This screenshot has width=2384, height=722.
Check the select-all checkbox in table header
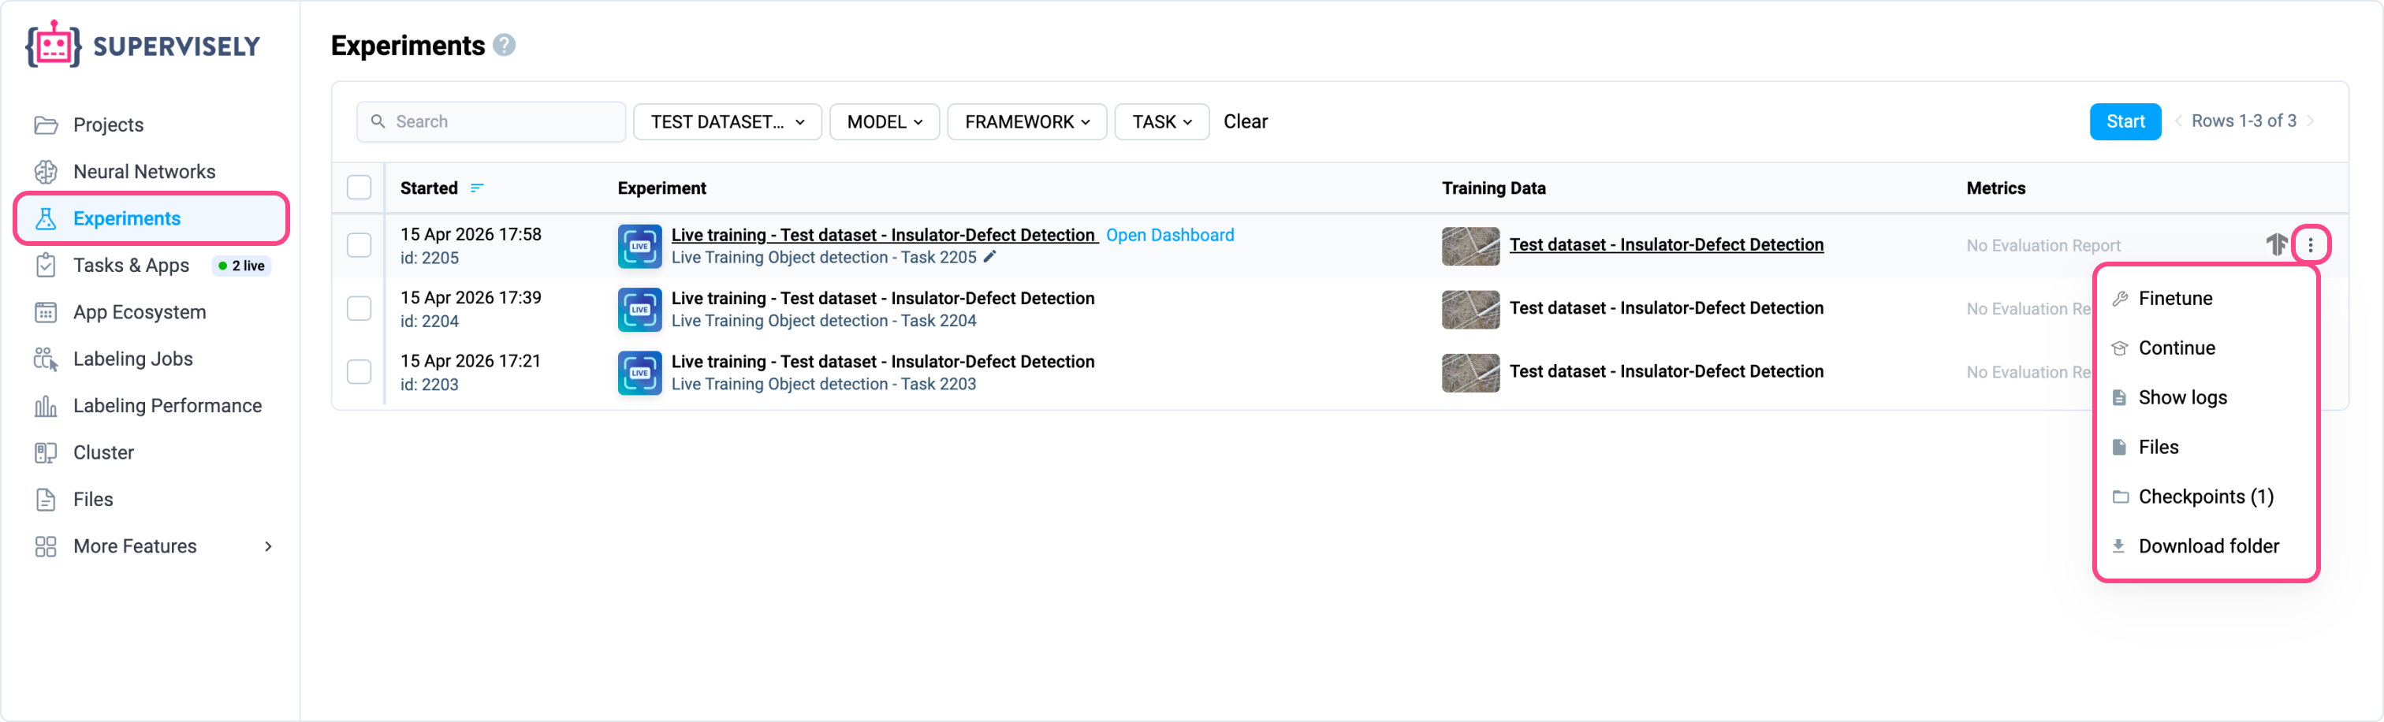point(359,187)
